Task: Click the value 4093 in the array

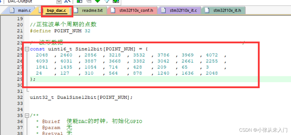Action: [42, 61]
